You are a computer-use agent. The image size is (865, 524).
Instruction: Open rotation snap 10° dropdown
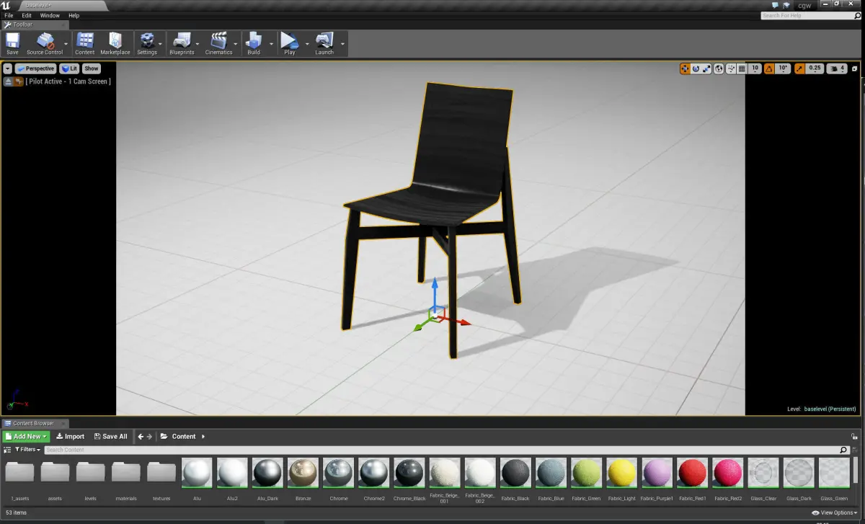(783, 68)
